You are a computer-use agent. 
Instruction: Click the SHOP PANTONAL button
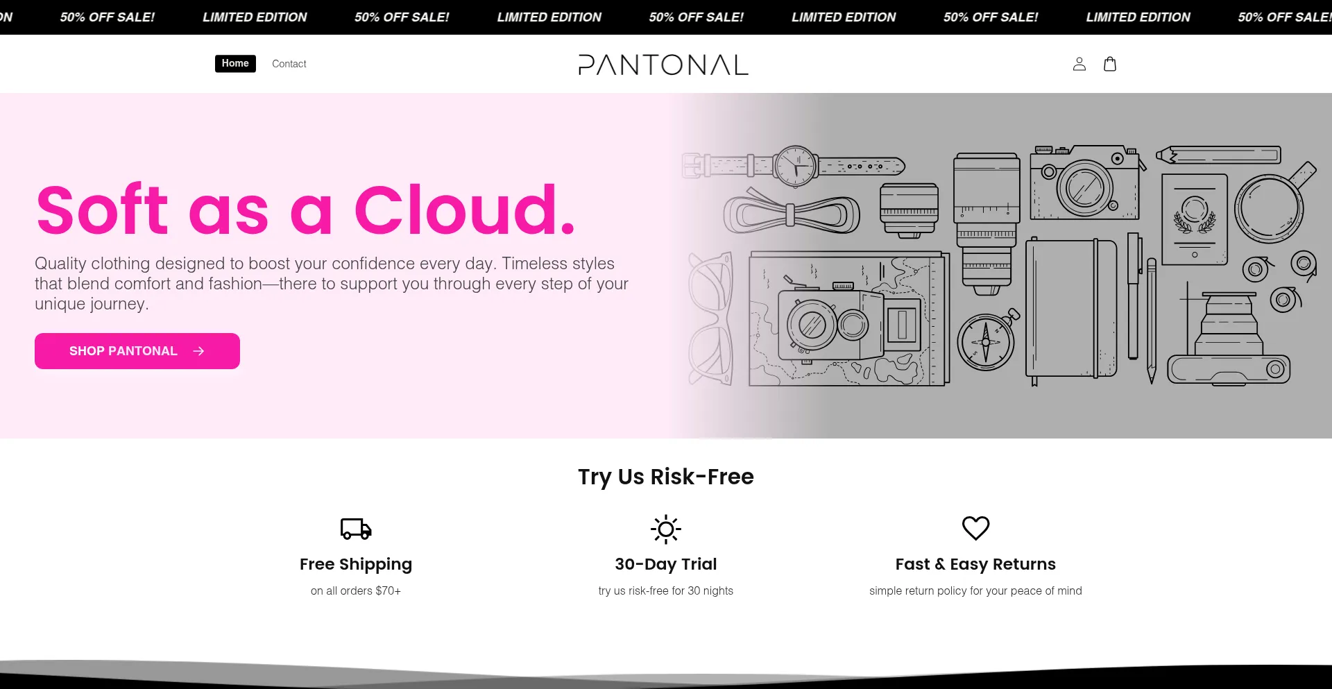tap(137, 351)
